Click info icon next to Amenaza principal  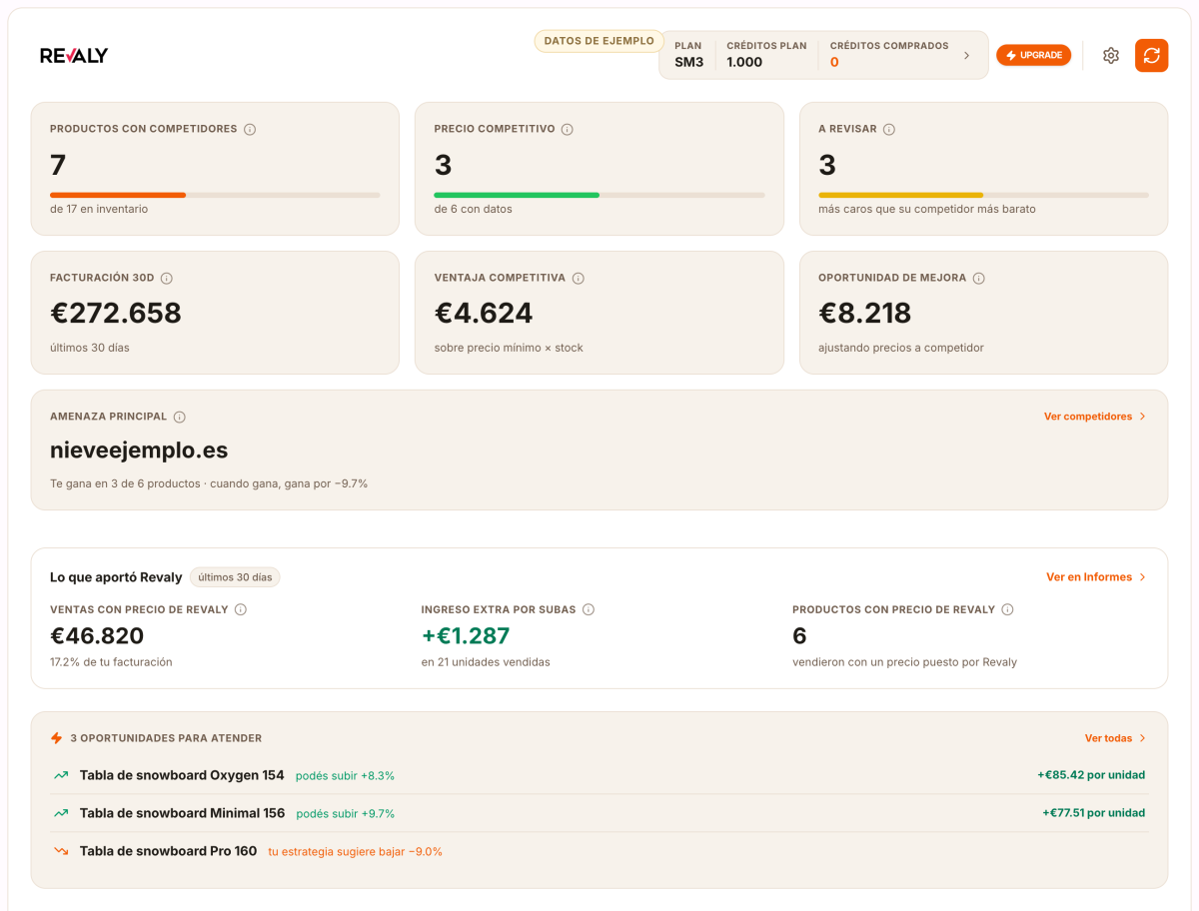click(179, 417)
